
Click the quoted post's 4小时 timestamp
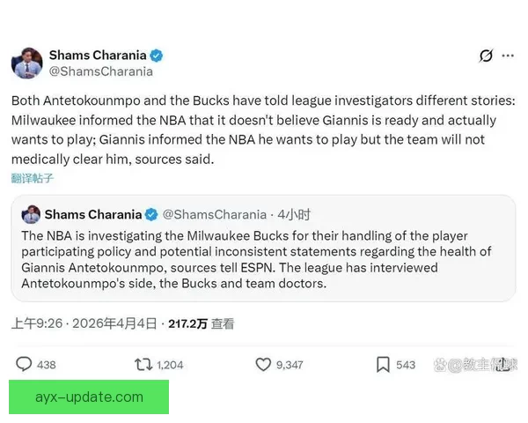click(x=293, y=214)
